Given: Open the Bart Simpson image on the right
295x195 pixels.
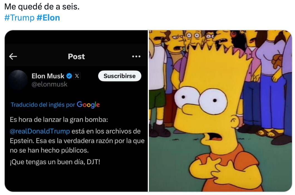Looking at the screenshot, I should point(220,111).
